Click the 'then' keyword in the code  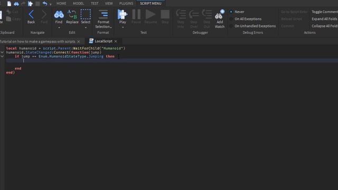[110, 56]
